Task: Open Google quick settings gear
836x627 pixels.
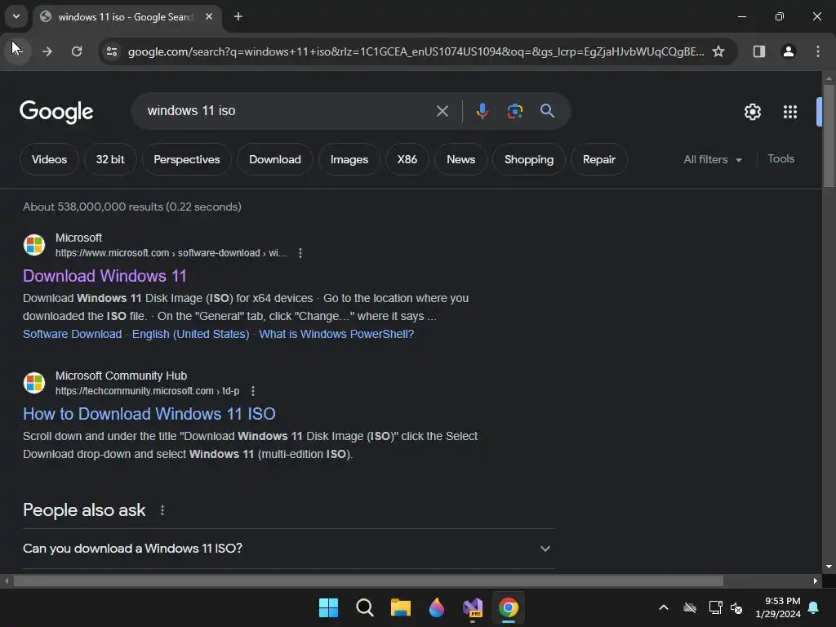Action: (x=752, y=111)
